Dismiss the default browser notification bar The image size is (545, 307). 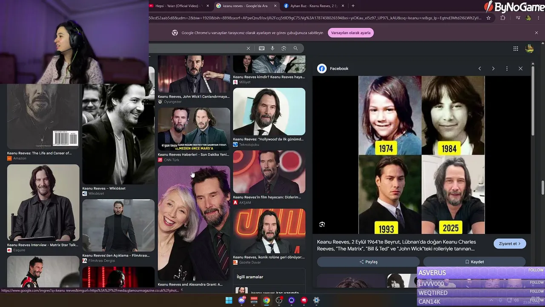click(x=536, y=33)
